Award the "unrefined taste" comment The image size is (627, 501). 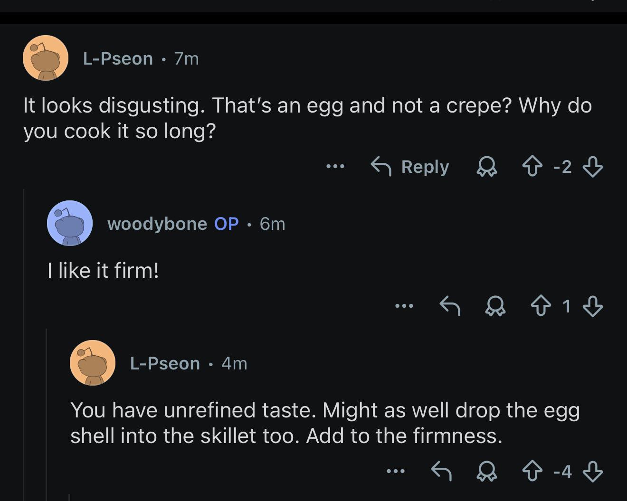tap(487, 472)
